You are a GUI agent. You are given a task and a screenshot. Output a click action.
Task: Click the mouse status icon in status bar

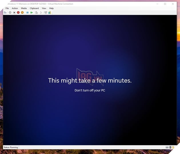click(x=170, y=147)
